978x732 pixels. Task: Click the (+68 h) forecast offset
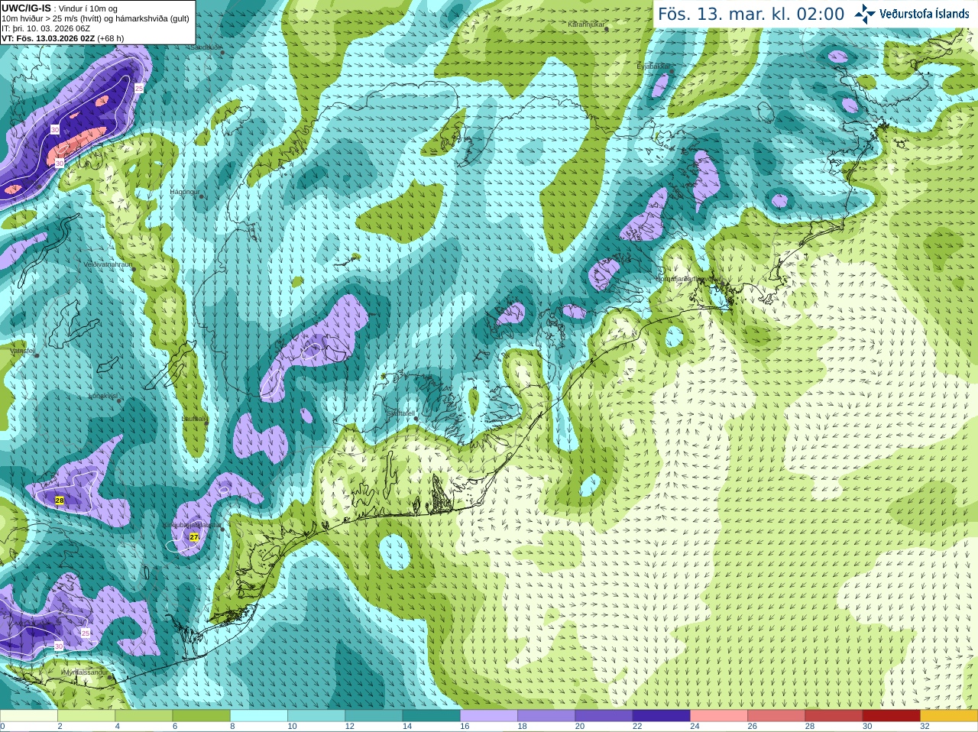pyautogui.click(x=111, y=38)
